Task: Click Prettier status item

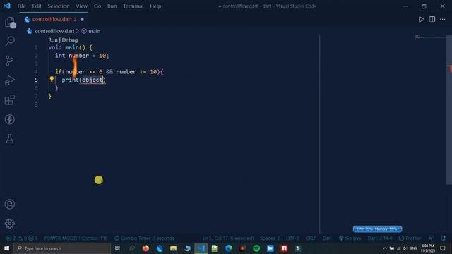Action: (410, 238)
